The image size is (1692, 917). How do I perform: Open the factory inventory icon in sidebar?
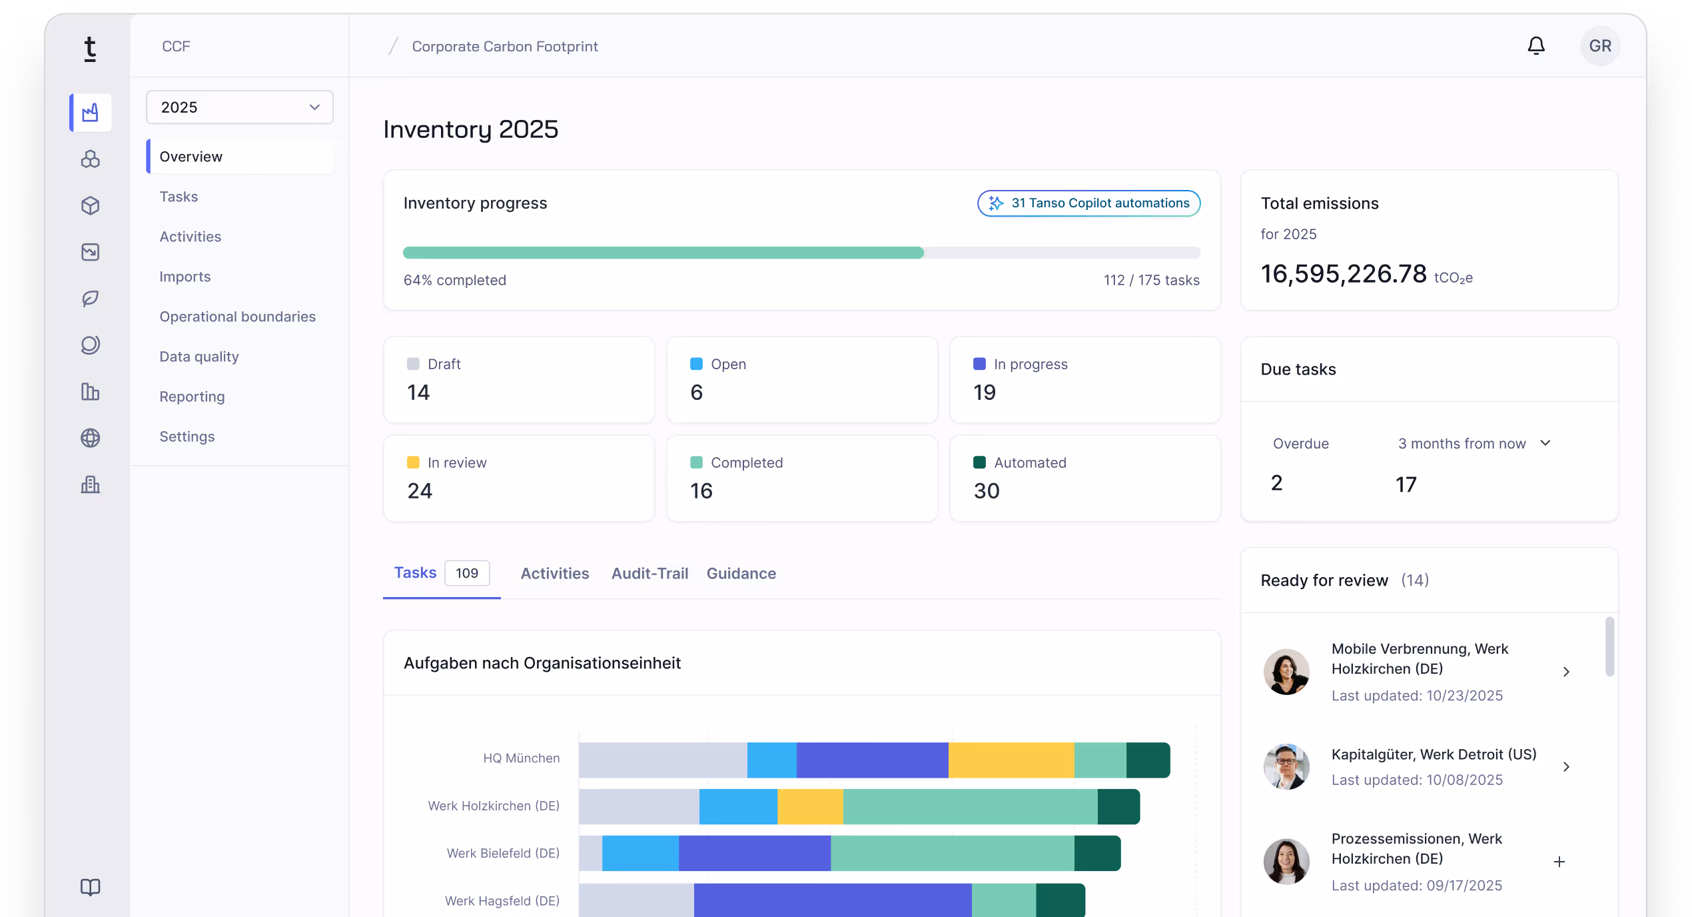pyautogui.click(x=91, y=113)
